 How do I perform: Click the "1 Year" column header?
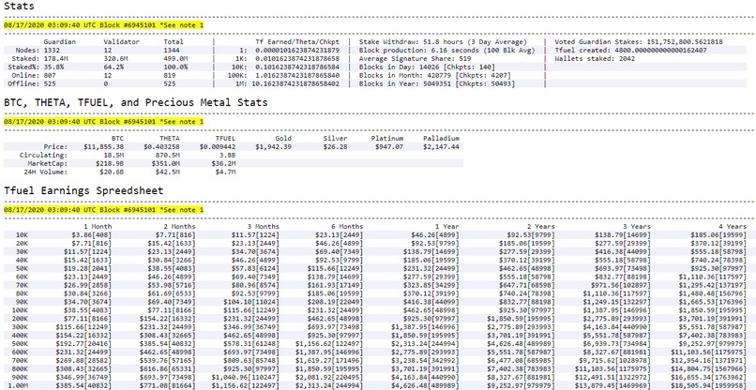click(446, 226)
